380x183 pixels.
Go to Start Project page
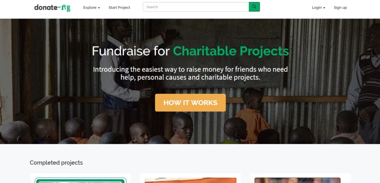(x=119, y=7)
